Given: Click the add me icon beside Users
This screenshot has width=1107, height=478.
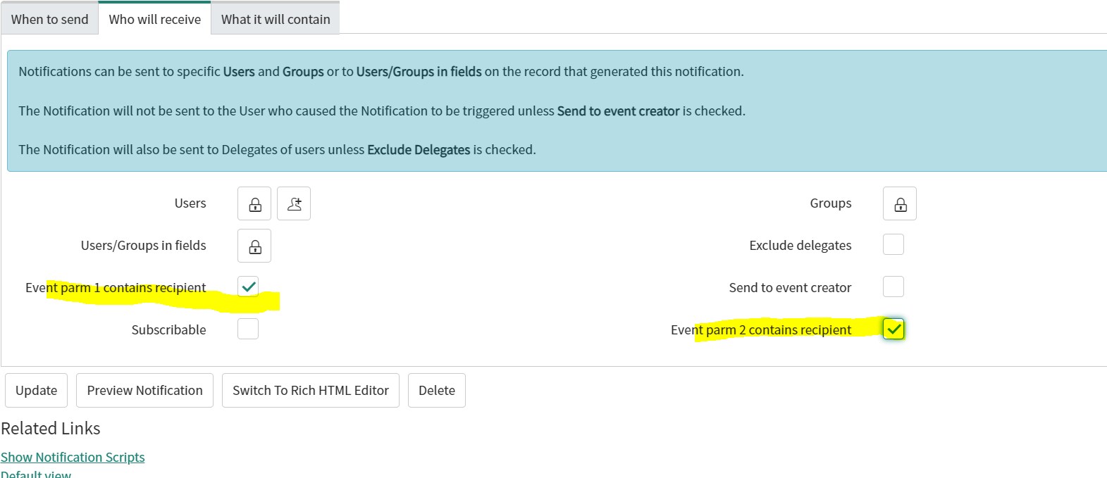Looking at the screenshot, I should pos(294,204).
